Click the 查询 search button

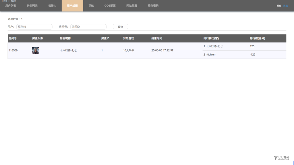(x=120, y=27)
